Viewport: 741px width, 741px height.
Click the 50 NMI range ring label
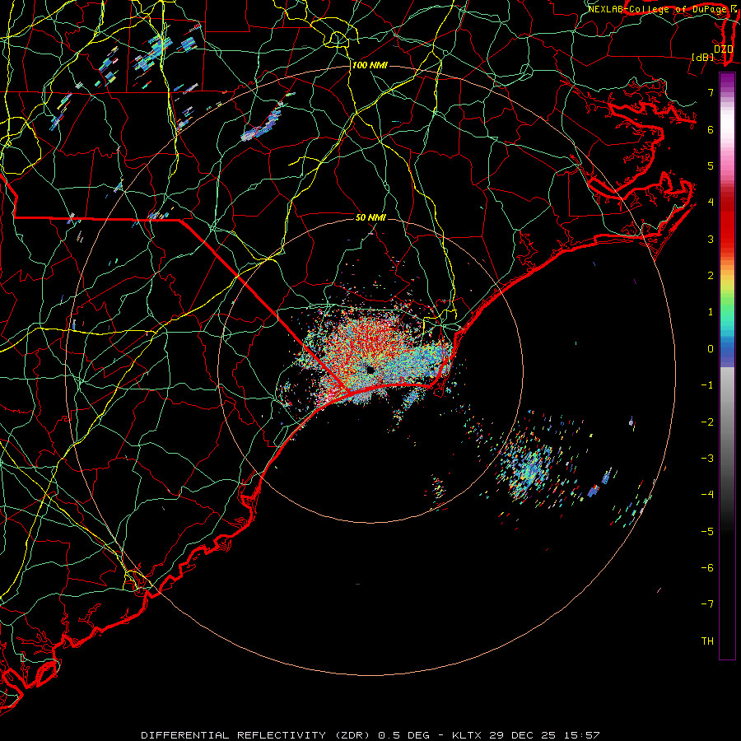(370, 217)
